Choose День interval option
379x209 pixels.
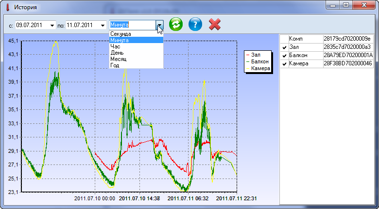(137, 53)
